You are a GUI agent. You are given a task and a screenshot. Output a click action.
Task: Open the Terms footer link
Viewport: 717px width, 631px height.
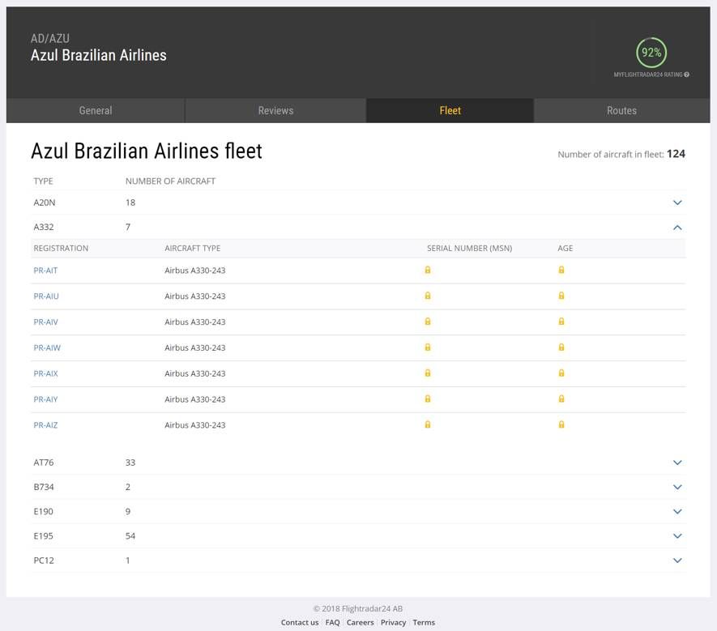click(x=424, y=622)
